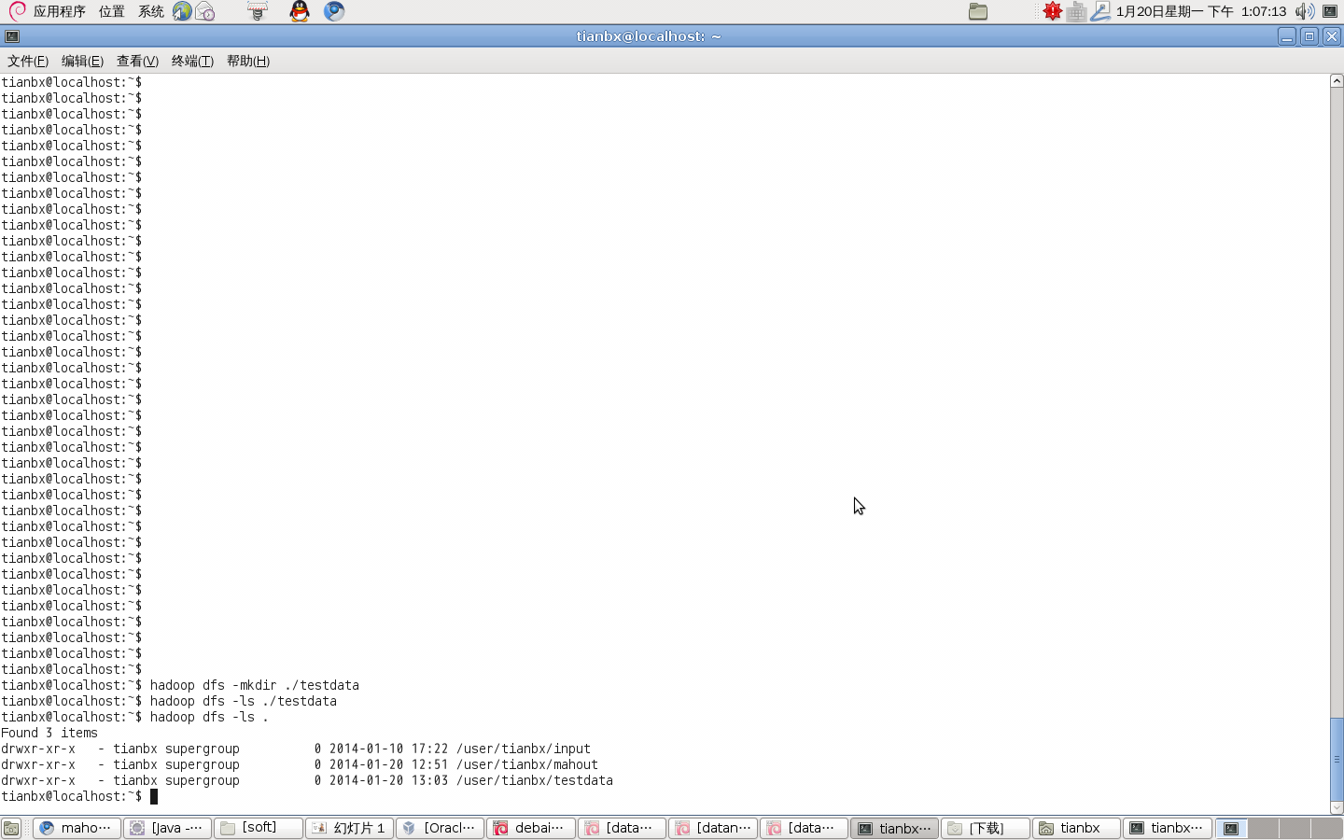Switch to the debai... taskbar window
Image resolution: width=1344 pixels, height=840 pixels.
point(530,828)
